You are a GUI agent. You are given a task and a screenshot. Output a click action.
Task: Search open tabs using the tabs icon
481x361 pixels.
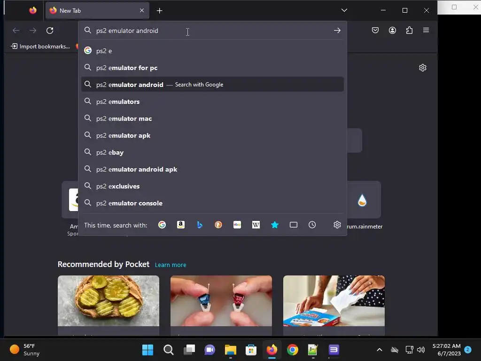point(294,225)
